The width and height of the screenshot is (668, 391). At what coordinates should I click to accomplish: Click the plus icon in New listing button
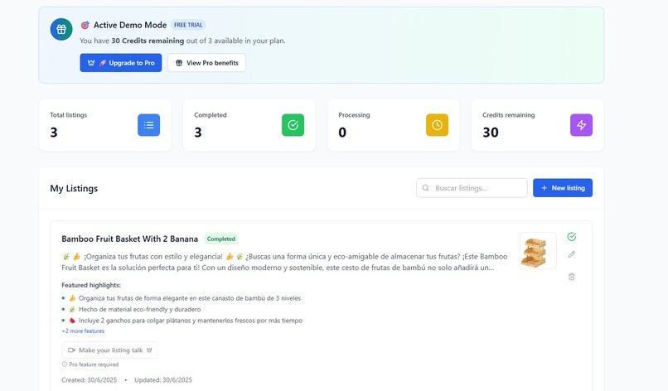[x=544, y=188]
